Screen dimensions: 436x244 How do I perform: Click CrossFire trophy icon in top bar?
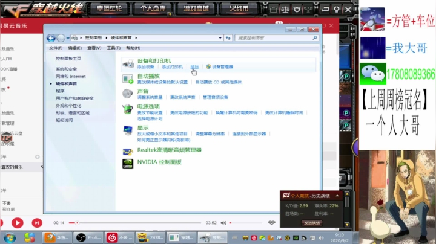pyautogui.click(x=308, y=10)
